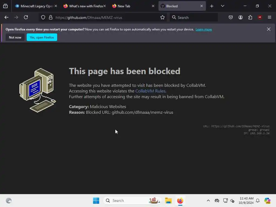
Task: Click the 'Category: Malicious Websites' text
Action: [98, 107]
